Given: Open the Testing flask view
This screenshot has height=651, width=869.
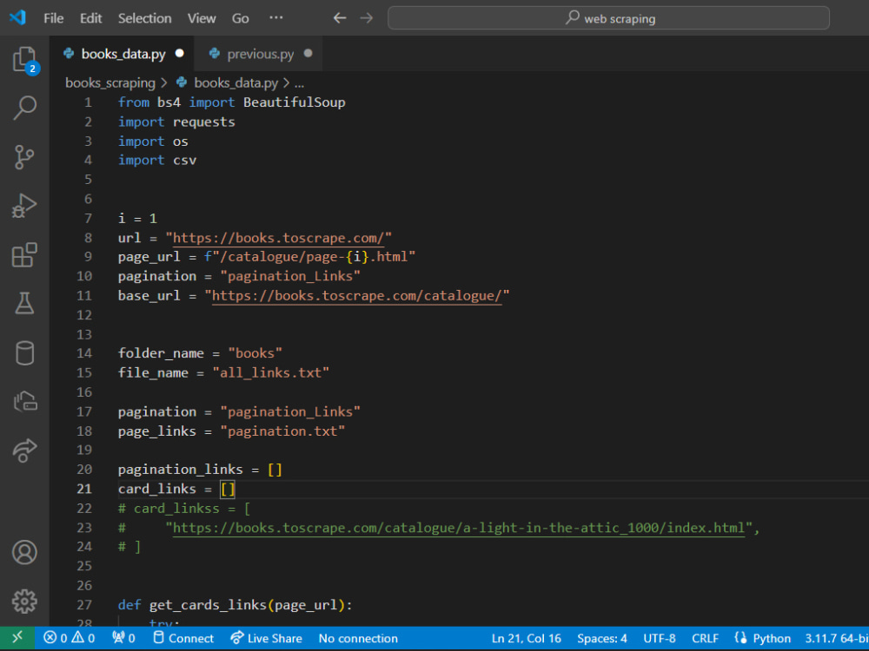Looking at the screenshot, I should [24, 303].
